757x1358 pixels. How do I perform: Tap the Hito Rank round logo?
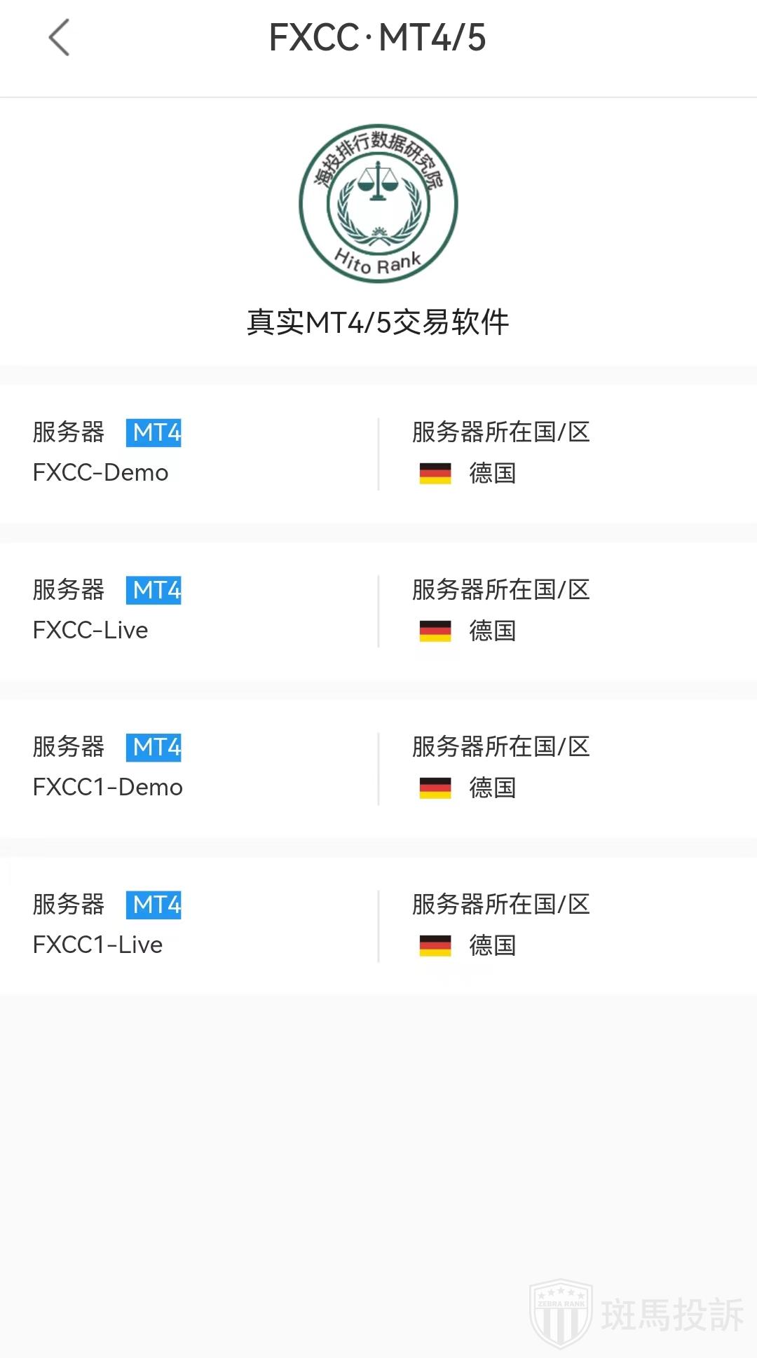pos(378,204)
